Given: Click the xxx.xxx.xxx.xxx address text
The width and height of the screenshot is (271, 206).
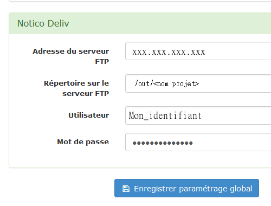Looking at the screenshot, I should coord(169,53).
